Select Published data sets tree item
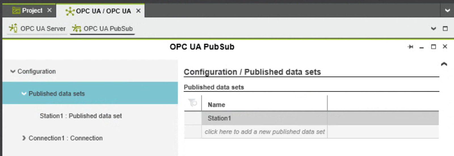This screenshot has height=156, width=454. pyautogui.click(x=90, y=93)
